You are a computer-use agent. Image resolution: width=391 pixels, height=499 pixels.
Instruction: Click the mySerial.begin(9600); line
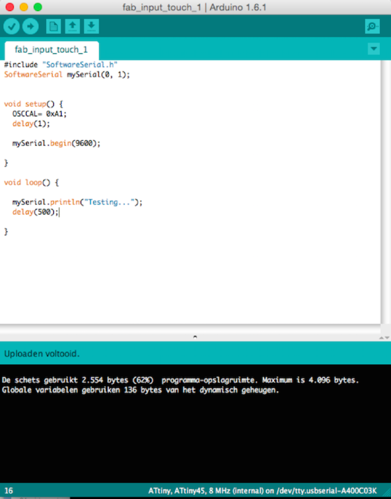56,143
